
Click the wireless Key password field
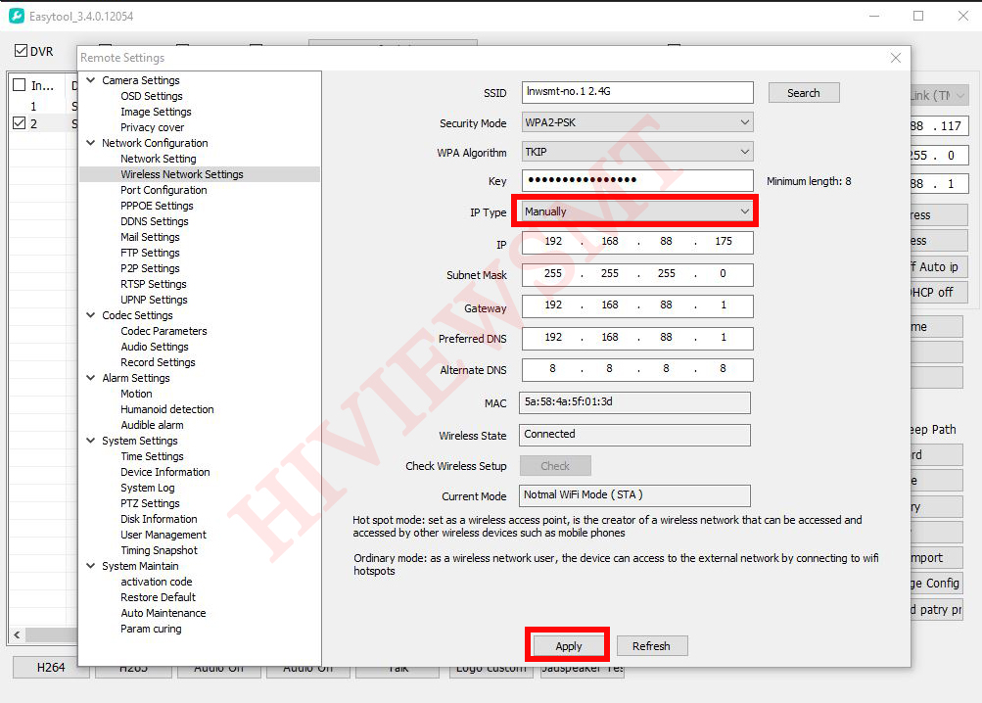tap(637, 180)
